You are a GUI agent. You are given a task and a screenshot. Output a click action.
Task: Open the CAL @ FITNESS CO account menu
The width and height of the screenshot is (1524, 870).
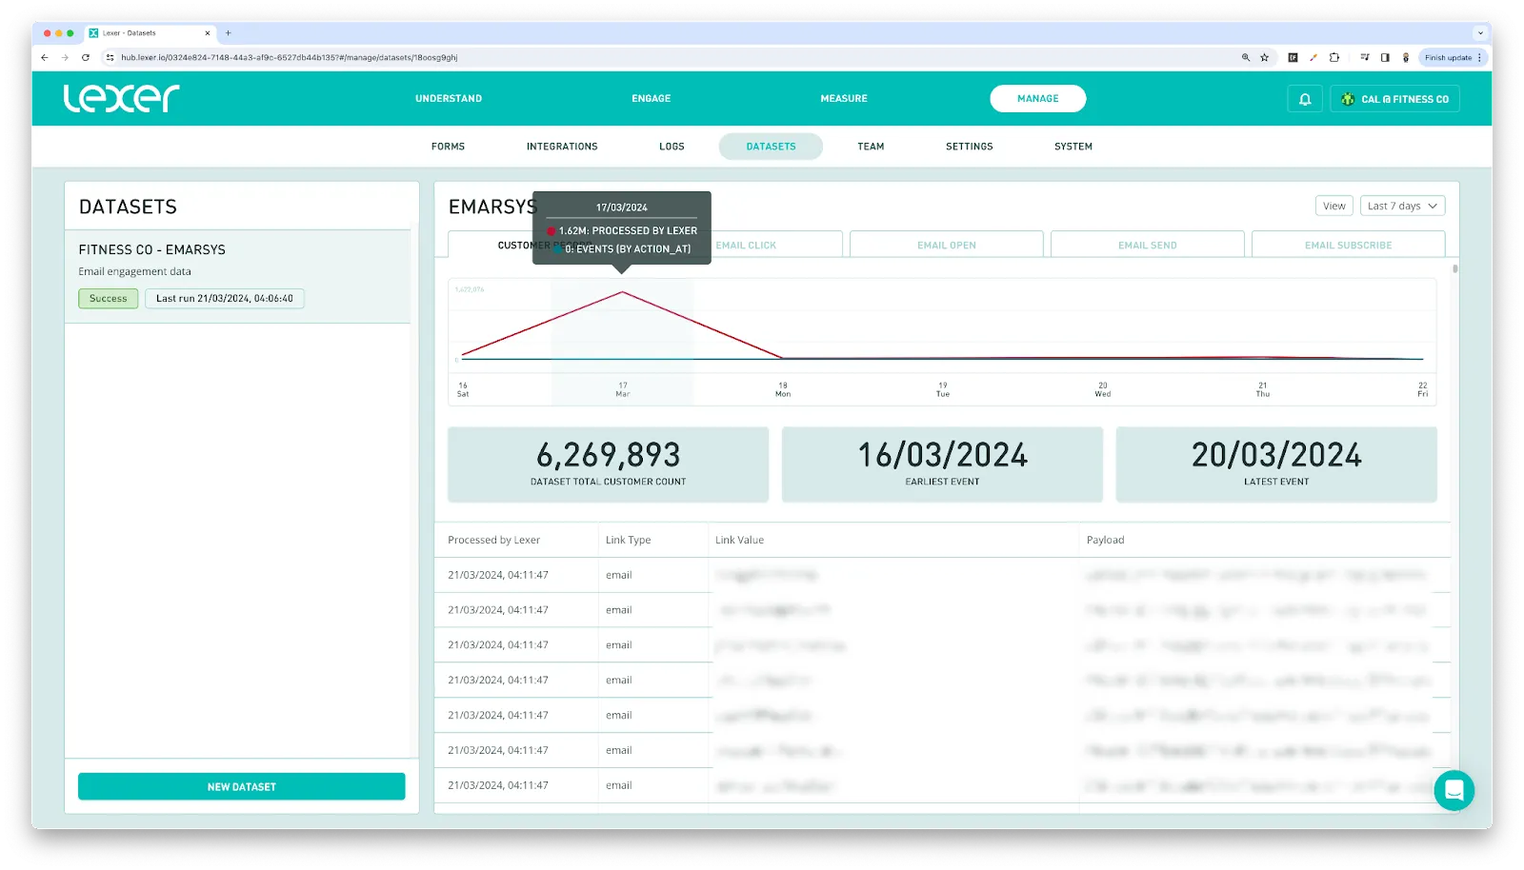1395,99
